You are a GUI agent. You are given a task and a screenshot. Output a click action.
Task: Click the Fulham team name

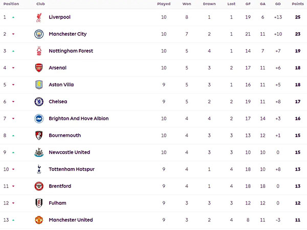[57, 203]
